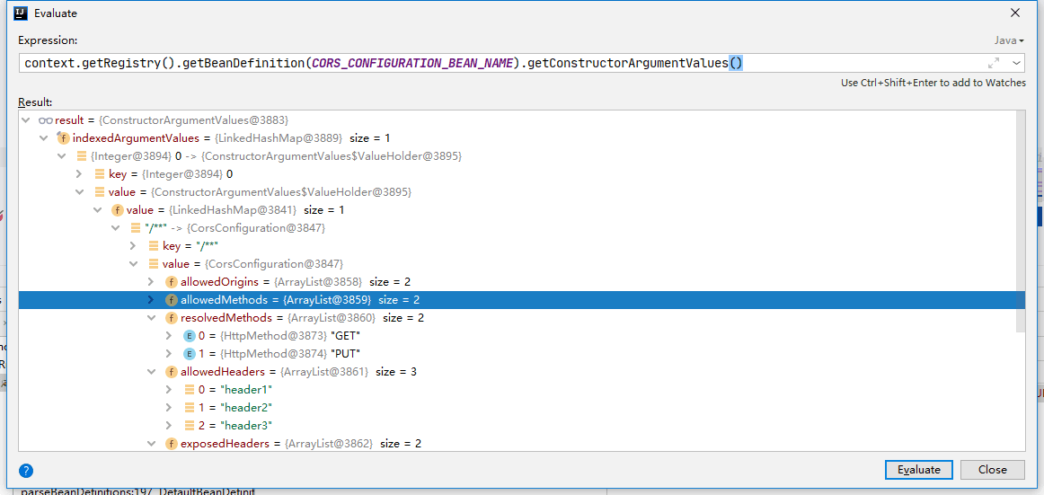Screen dimensions: 1044x495
Task: Select the field icon of allowedHeaders
Action: click(171, 372)
